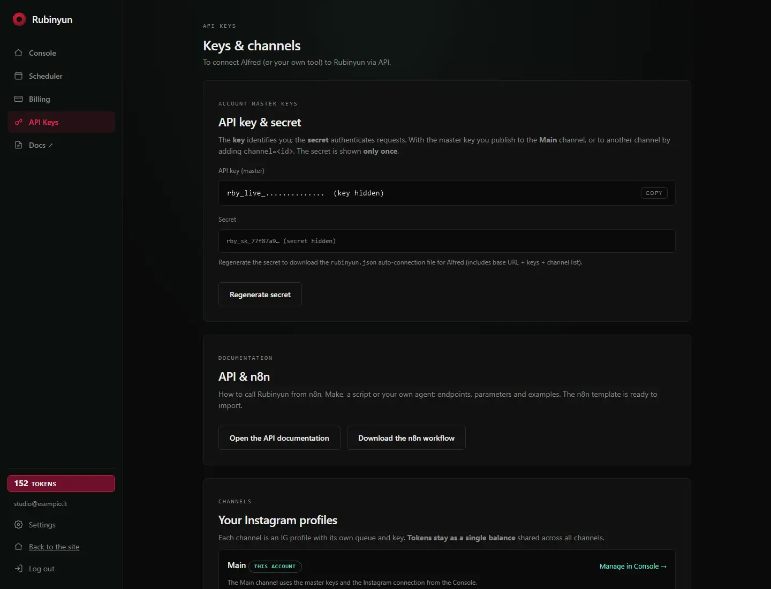Image resolution: width=771 pixels, height=589 pixels.
Task: Click the Log out arrow icon
Action: tap(19, 569)
